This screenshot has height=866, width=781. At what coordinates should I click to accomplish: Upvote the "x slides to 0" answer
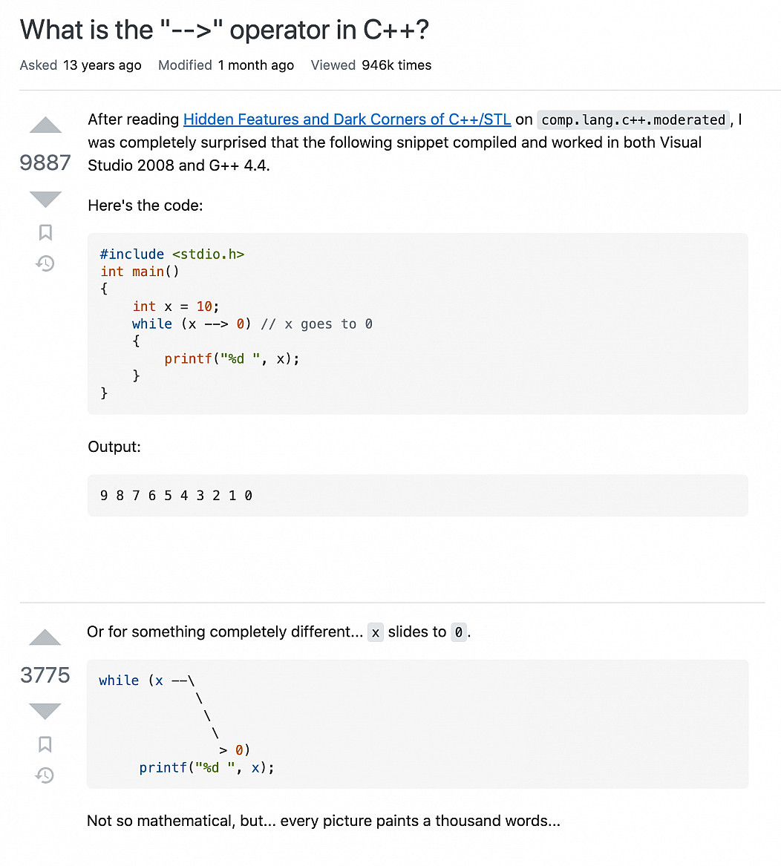point(45,637)
